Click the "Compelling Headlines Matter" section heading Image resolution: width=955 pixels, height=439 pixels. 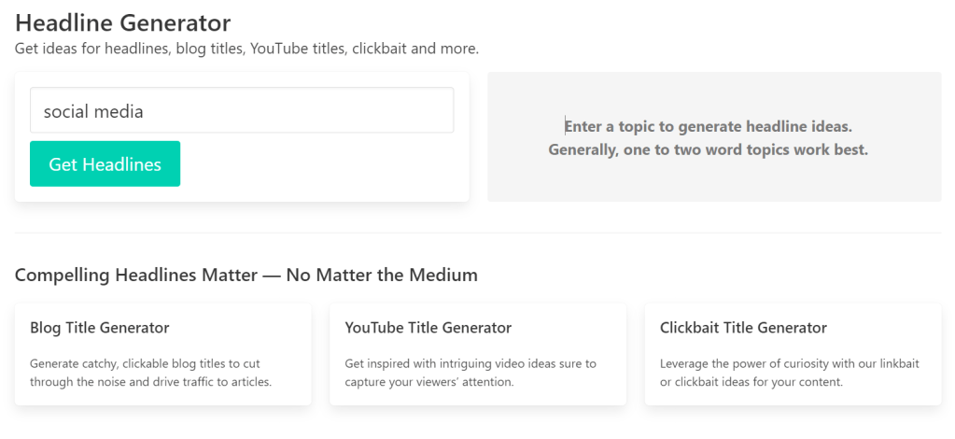(x=246, y=275)
